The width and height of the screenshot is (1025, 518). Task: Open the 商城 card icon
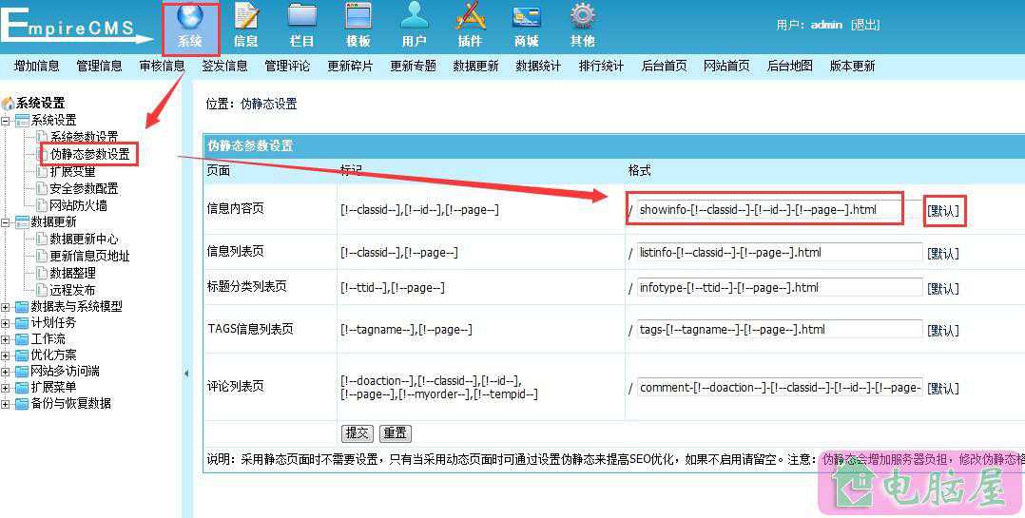tap(526, 17)
